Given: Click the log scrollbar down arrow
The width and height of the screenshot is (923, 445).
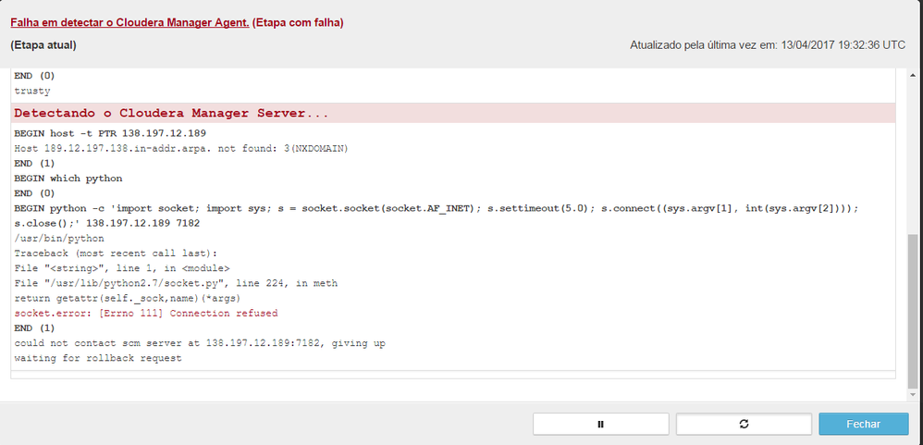Looking at the screenshot, I should 913,394.
